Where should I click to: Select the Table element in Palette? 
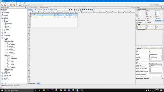(157, 17)
